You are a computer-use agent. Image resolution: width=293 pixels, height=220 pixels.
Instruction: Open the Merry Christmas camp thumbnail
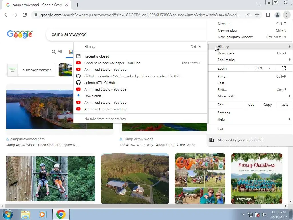pyautogui.click(x=257, y=178)
